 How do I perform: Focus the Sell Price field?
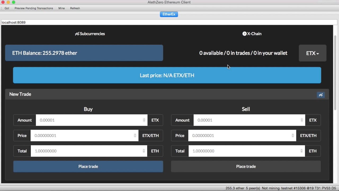pyautogui.click(x=242, y=136)
